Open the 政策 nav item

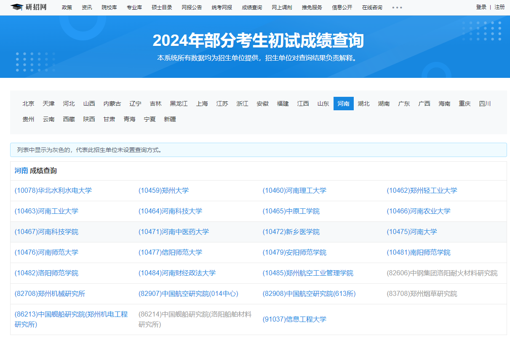pos(67,8)
